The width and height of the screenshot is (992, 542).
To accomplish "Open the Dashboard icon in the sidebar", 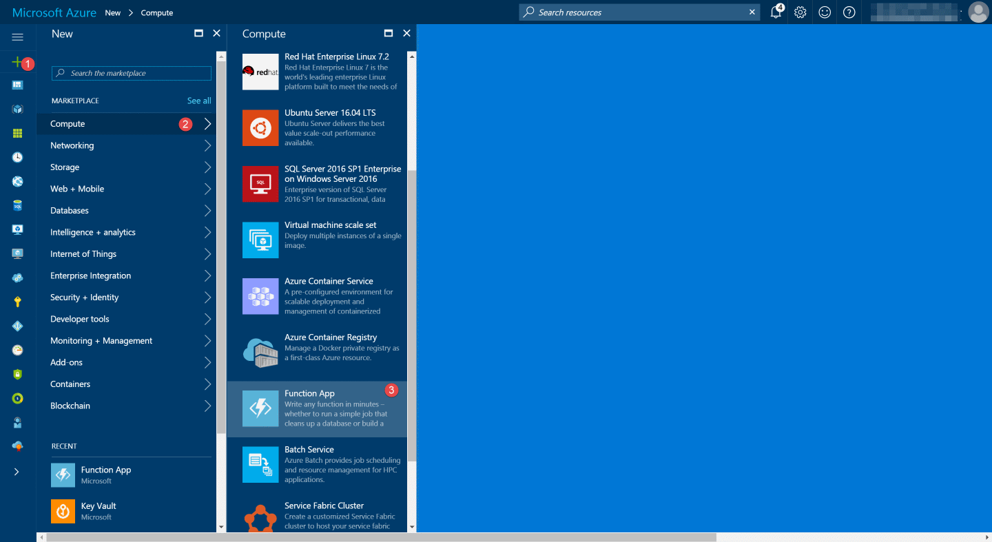I will (x=17, y=85).
